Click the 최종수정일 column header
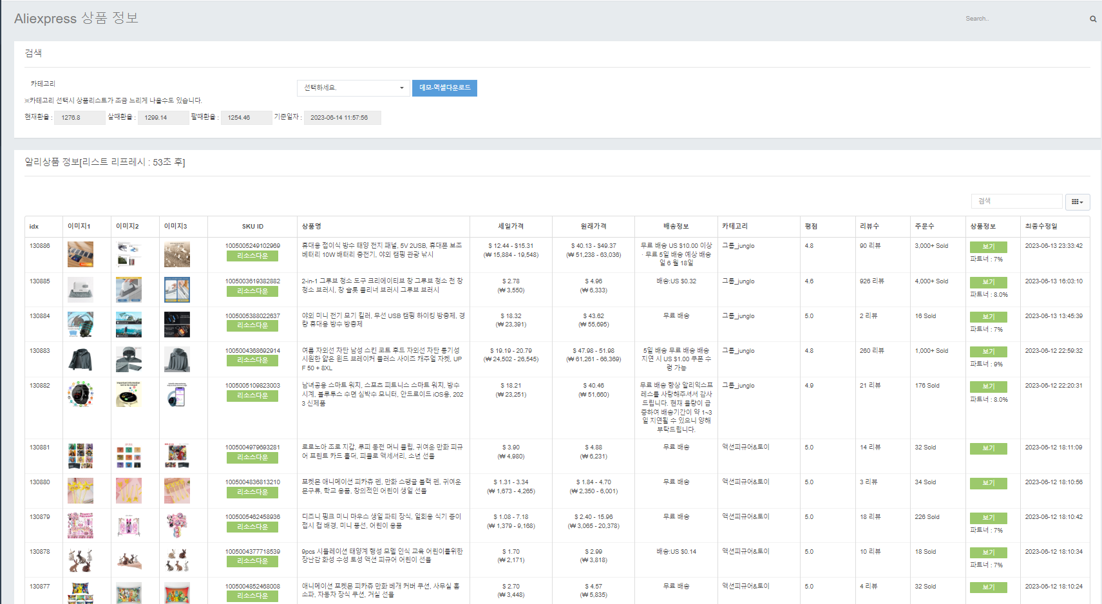Viewport: 1102px width, 604px height. [1041, 227]
